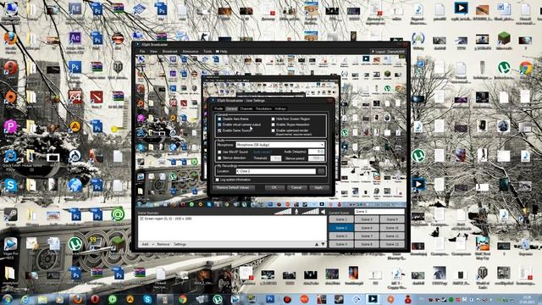Open Google Chrome from the taskbar
Viewport: 542px width, 305px height.
pos(183,299)
